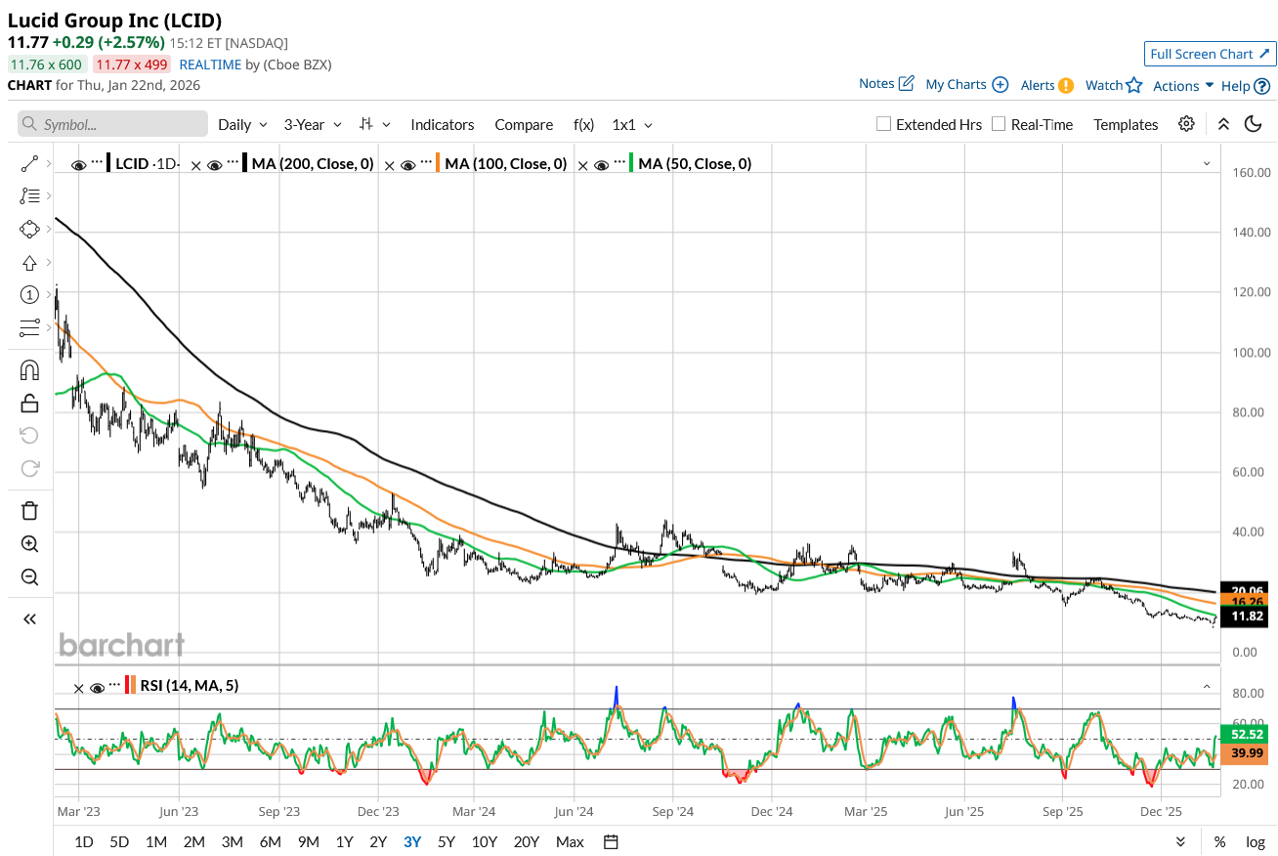Click the trash delete drawings icon

point(29,510)
